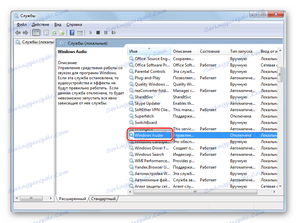Open the Файл menu
The width and height of the screenshot is (297, 223).
click(x=22, y=25)
